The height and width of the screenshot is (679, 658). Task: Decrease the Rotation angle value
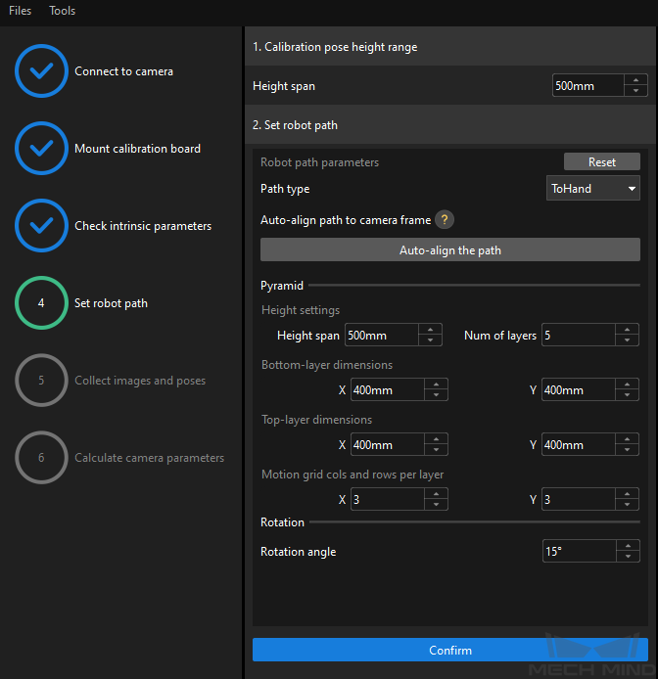(628, 558)
